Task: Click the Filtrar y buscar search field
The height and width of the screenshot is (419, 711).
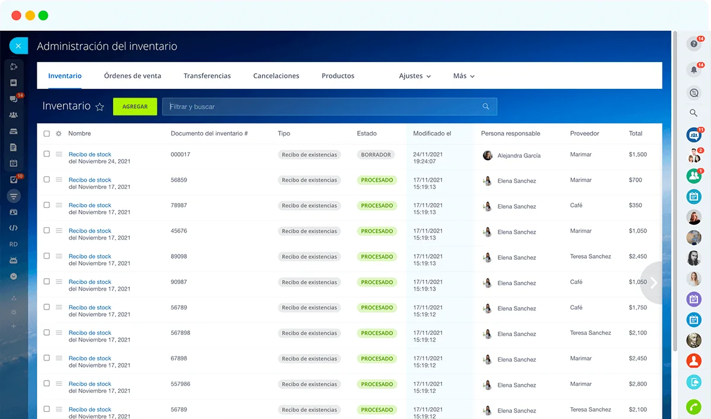Action: [323, 107]
